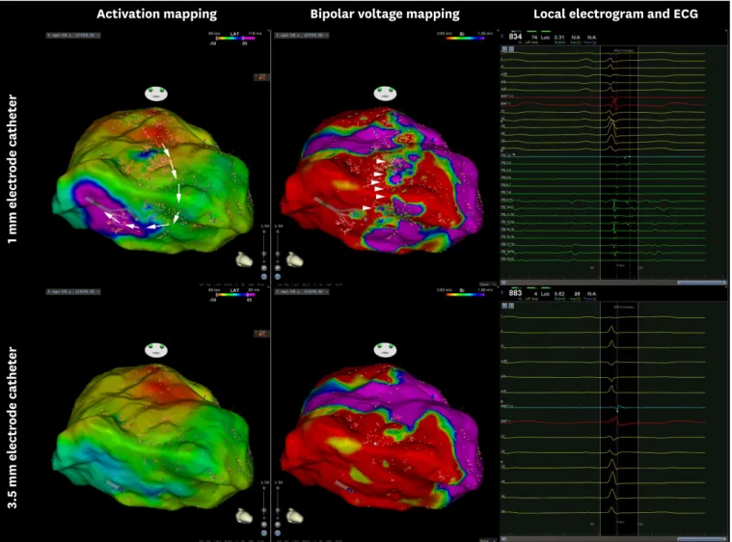Click blue sphere icon under 1 mm activation zoom slider
This screenshot has width=732, height=542.
coord(263,277)
